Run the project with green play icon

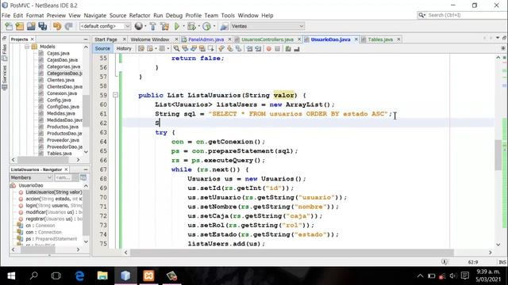pos(177,26)
